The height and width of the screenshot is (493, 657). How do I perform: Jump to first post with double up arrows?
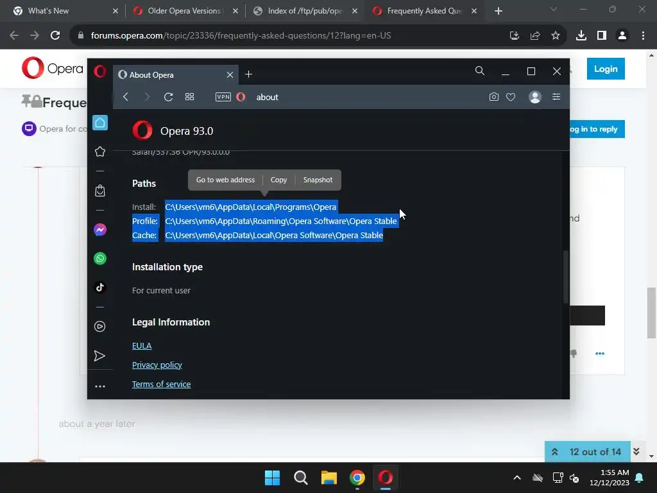[x=555, y=451]
